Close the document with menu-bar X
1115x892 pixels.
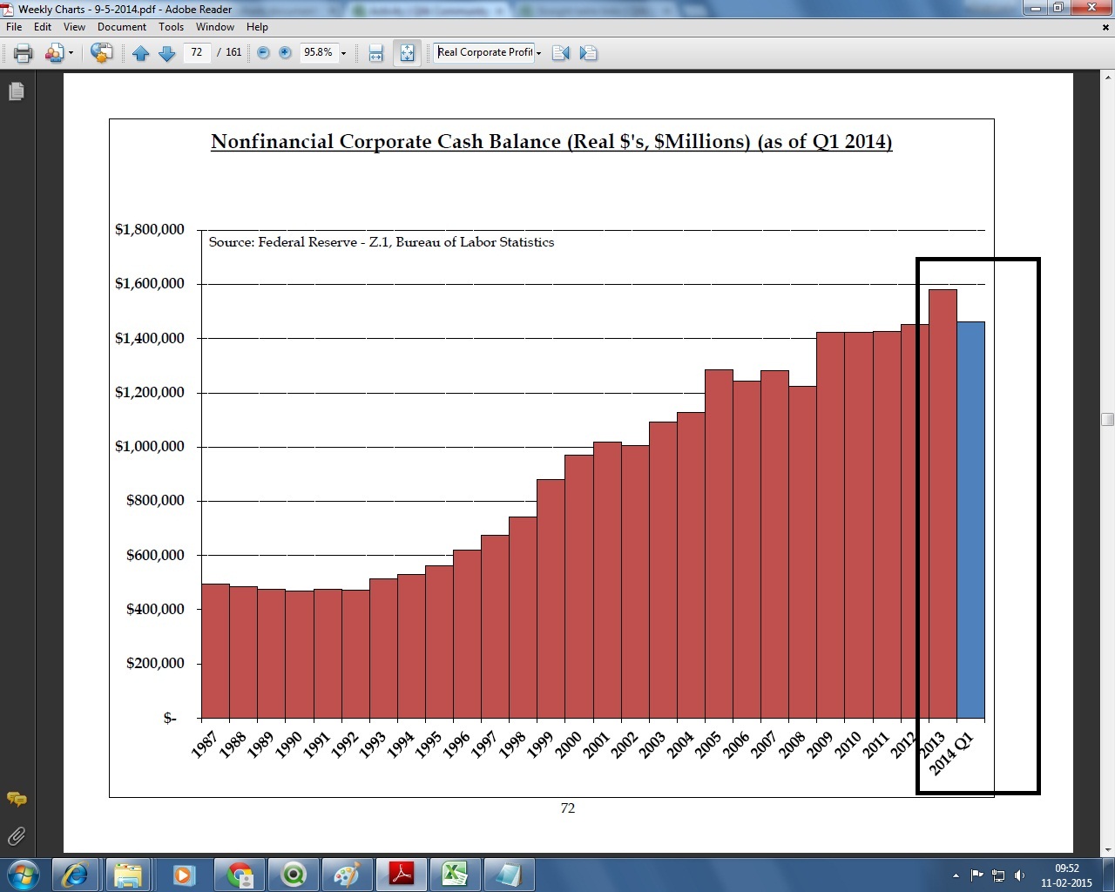(1106, 27)
